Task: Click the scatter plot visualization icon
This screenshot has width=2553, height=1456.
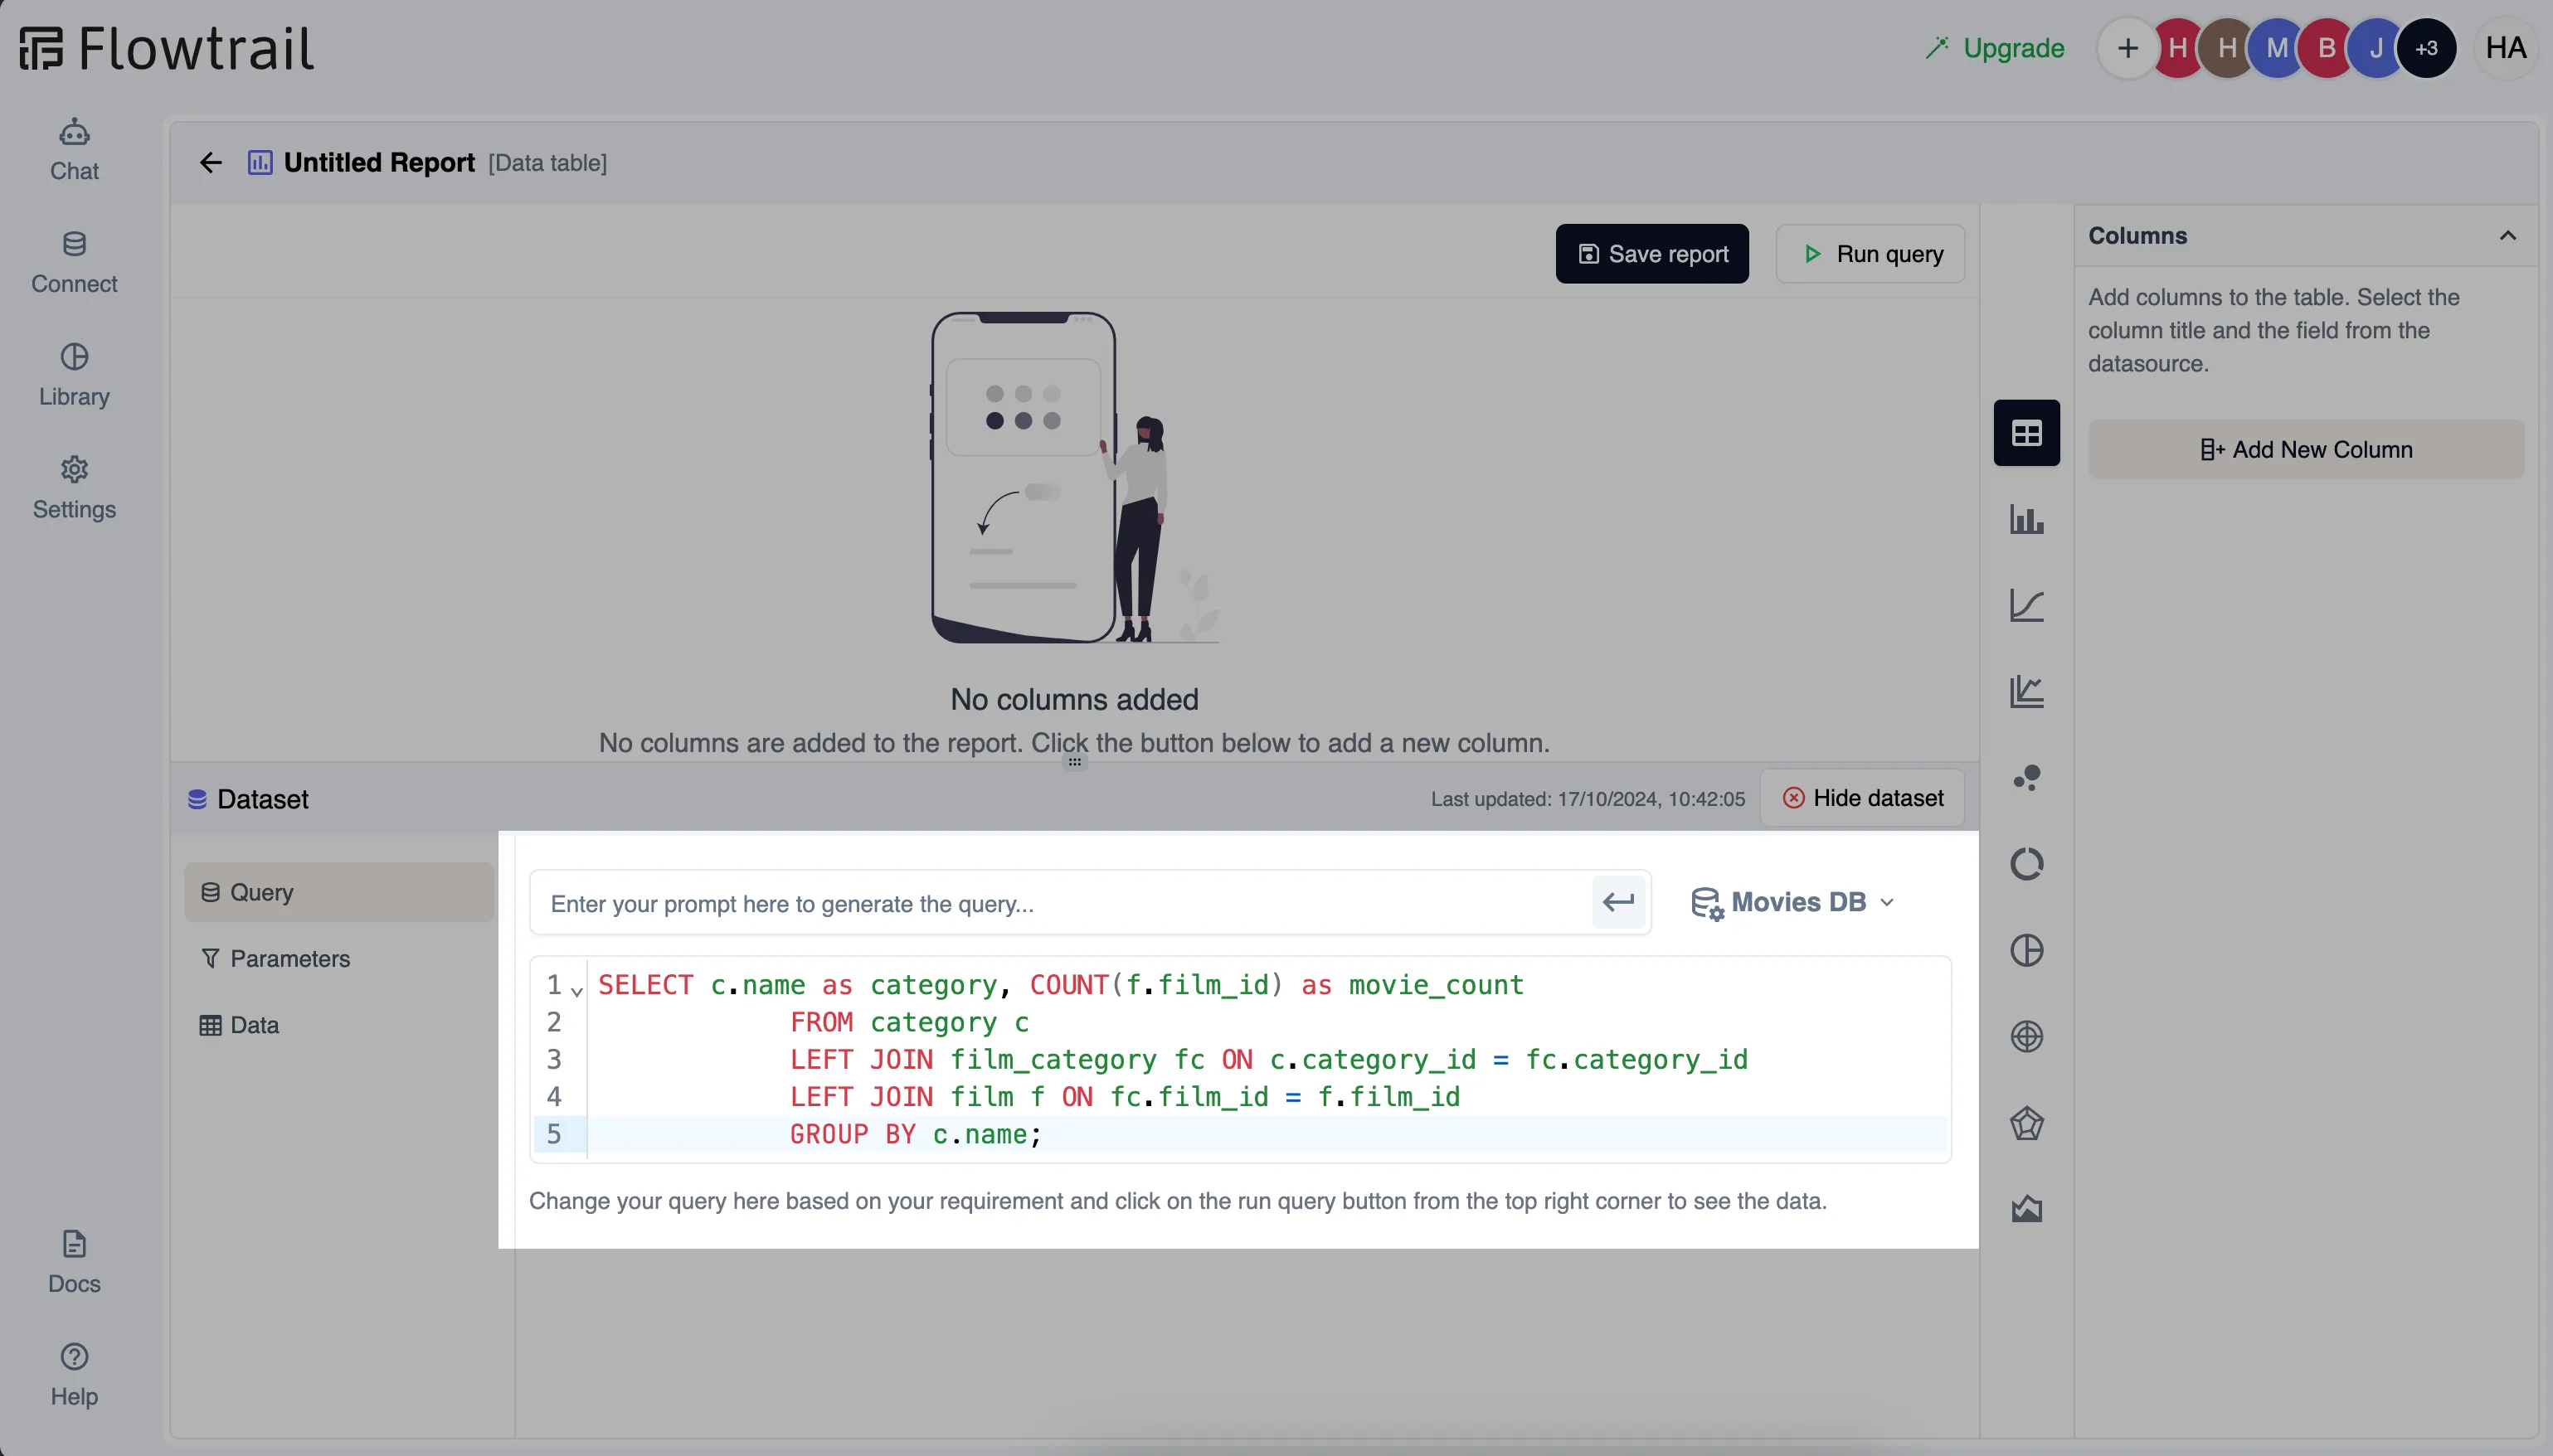Action: (x=2027, y=778)
